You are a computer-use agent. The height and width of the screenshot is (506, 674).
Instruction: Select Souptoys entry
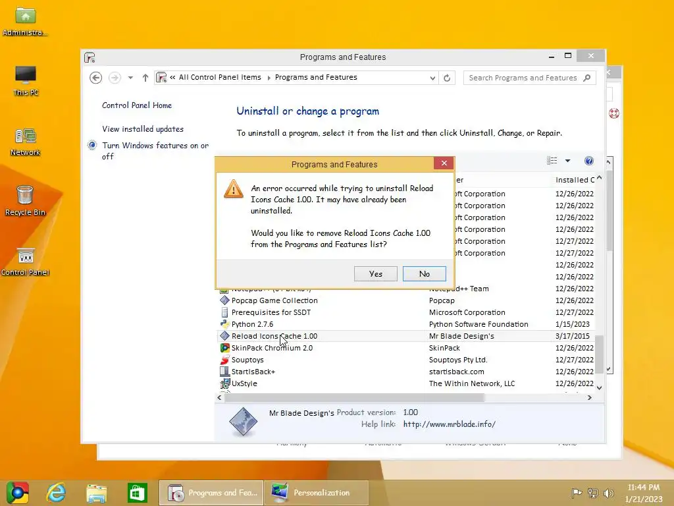point(405,360)
